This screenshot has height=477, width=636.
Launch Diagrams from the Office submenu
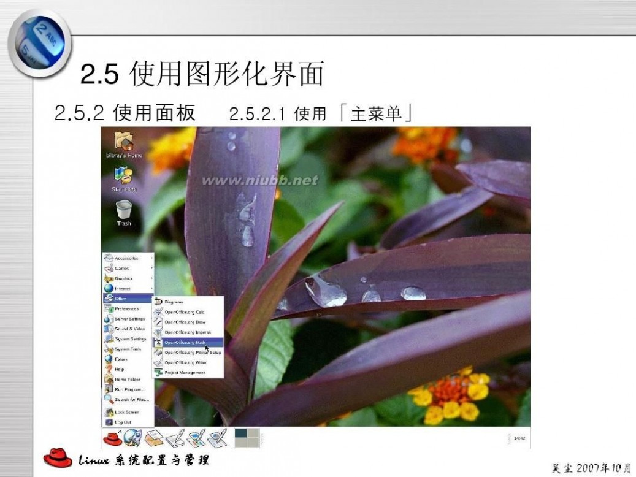tap(188, 302)
